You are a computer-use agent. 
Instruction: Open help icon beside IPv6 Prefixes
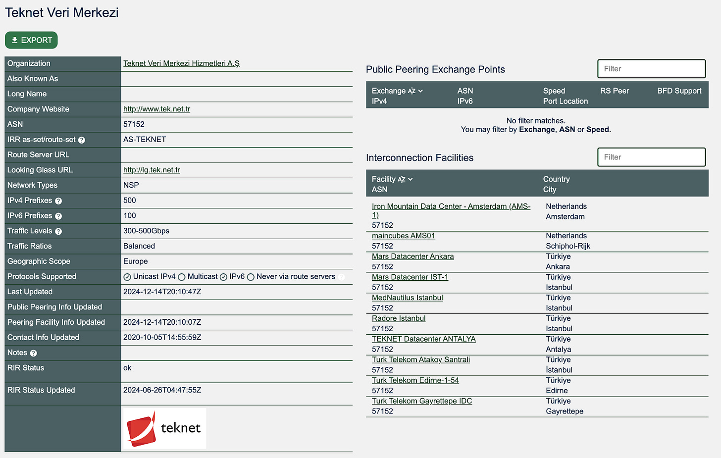[58, 216]
